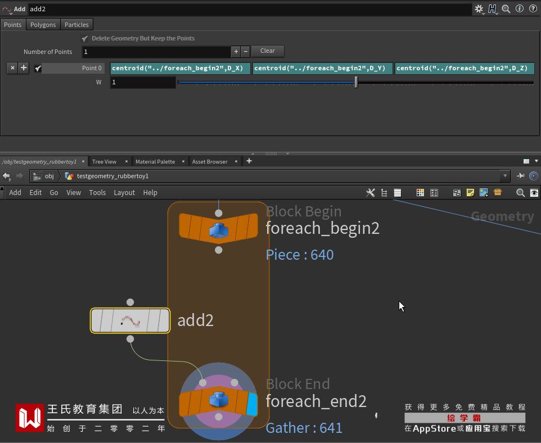The image size is (541, 443).
Task: Open the node info icon
Action: (519, 9)
